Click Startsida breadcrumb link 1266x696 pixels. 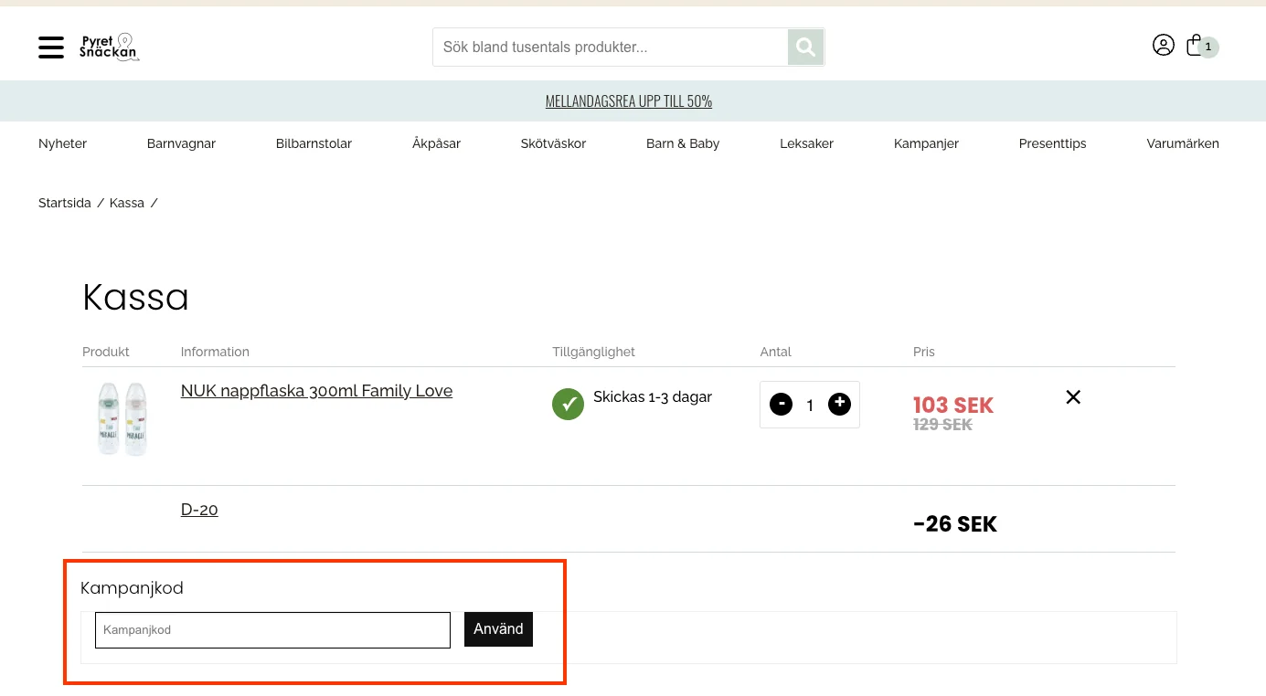(x=64, y=203)
